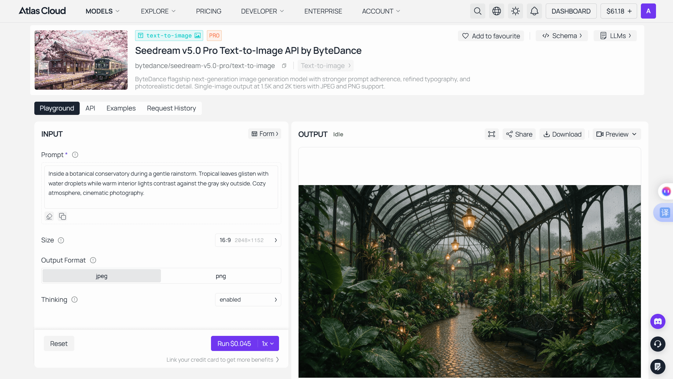Select jpeg output format

point(101,276)
